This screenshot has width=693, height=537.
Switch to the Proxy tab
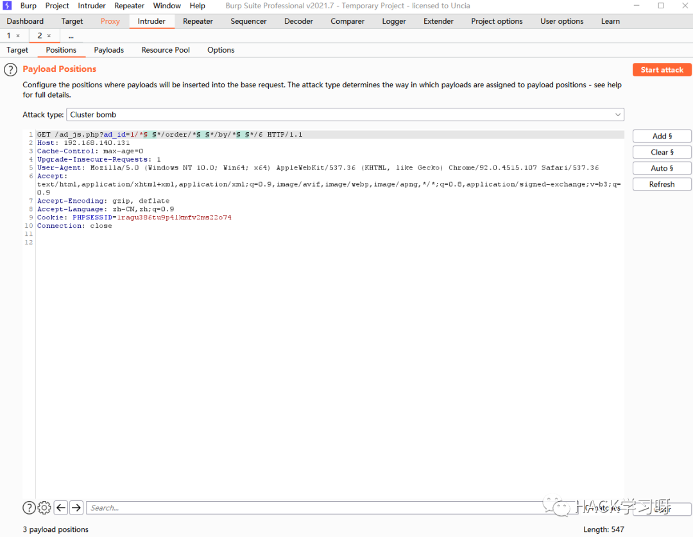tap(110, 21)
